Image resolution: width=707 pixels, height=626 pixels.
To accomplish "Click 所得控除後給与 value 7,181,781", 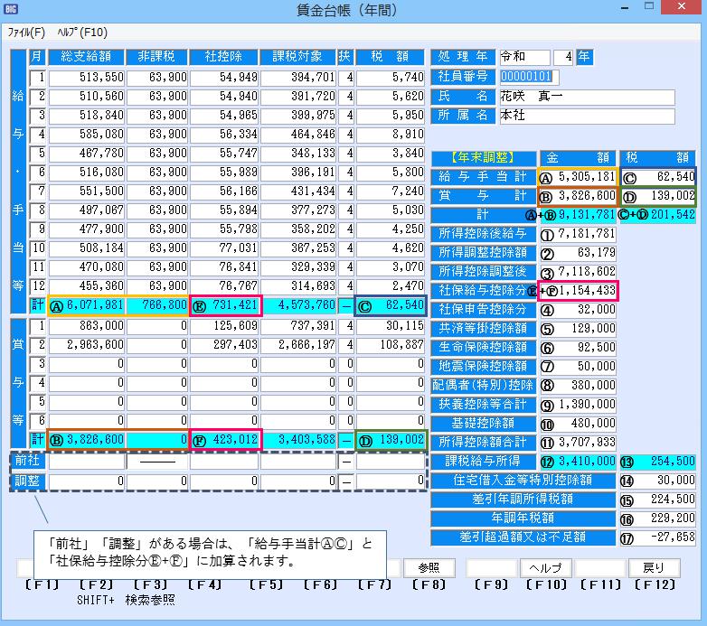I will tap(578, 234).
